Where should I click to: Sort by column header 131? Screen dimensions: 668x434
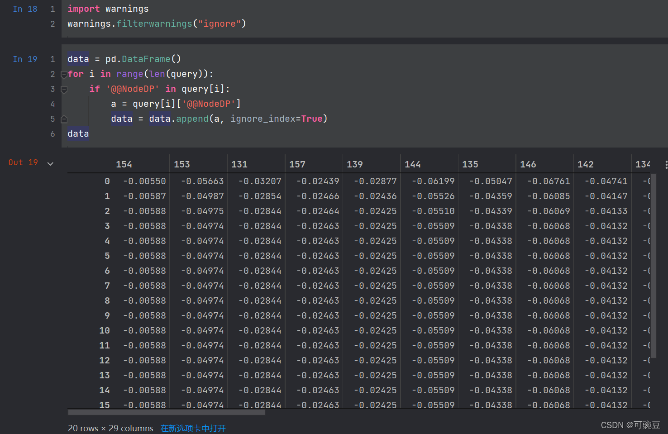(x=239, y=164)
